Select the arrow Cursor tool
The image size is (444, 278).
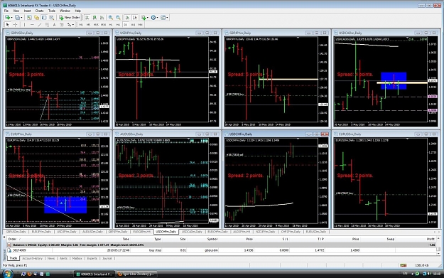pyautogui.click(x=8, y=25)
